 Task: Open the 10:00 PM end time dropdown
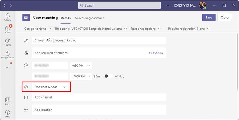pos(81,76)
